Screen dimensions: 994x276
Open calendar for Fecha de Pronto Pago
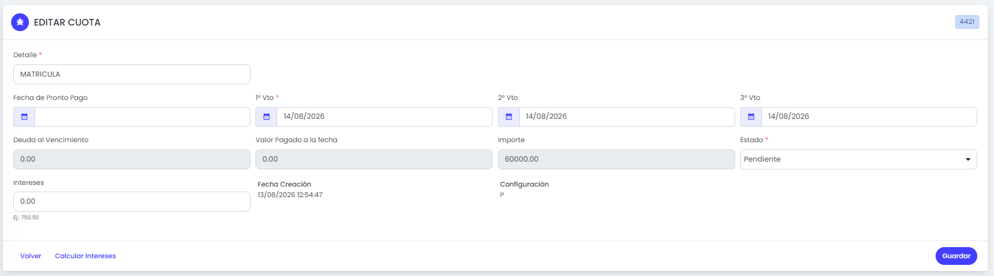[24, 117]
